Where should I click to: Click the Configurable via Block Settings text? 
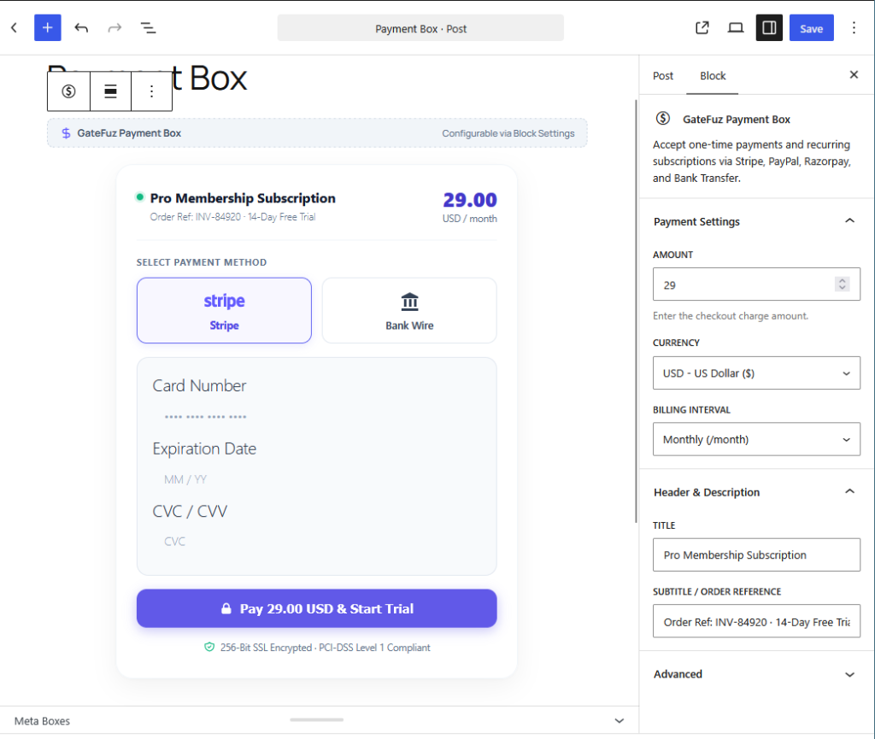508,133
